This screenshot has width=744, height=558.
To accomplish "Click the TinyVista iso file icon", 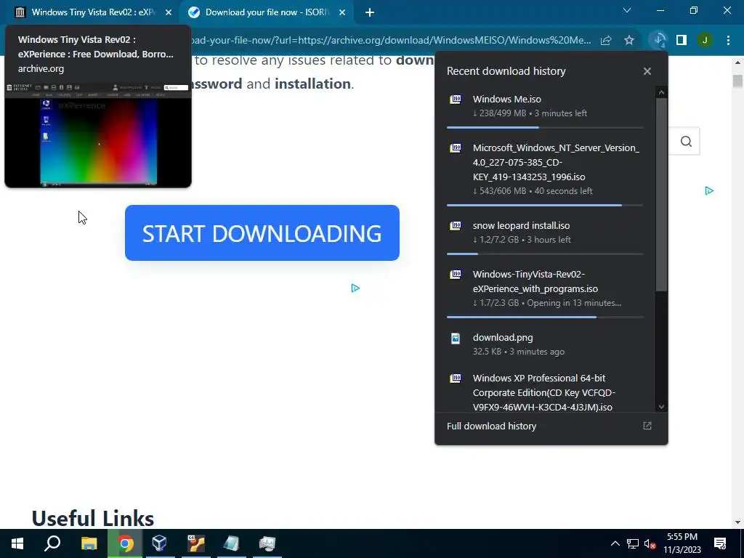I will pos(456,274).
